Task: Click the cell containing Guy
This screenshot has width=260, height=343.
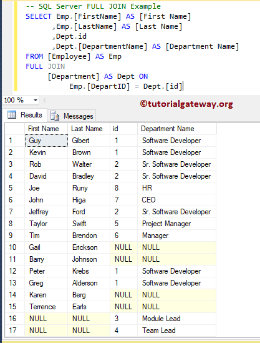Action: pos(46,141)
